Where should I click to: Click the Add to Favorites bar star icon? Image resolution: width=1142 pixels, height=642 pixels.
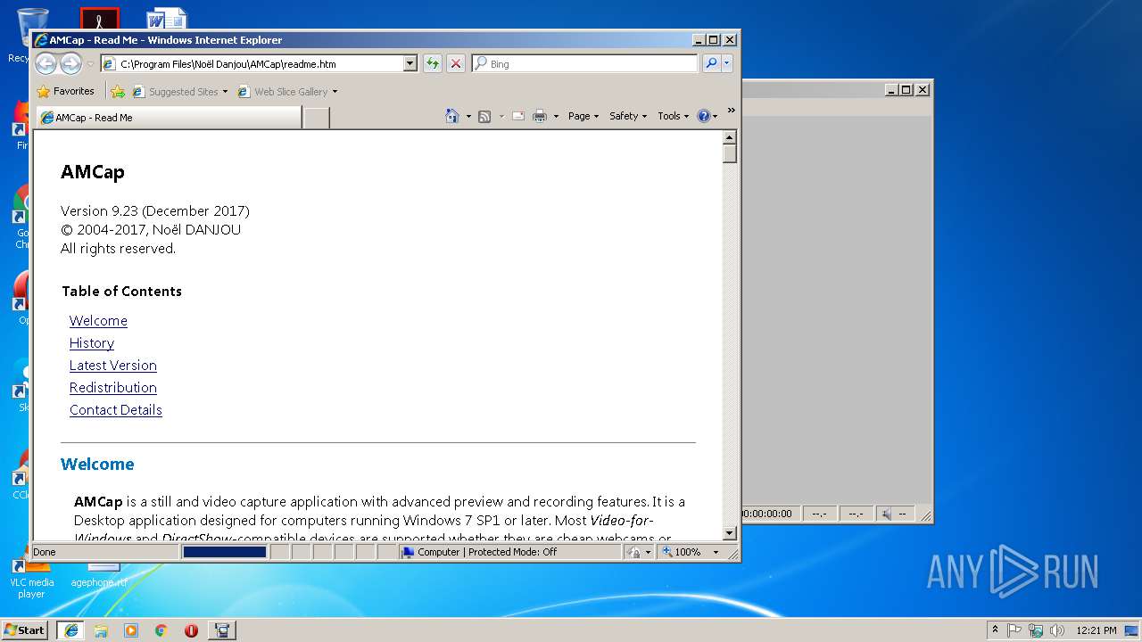click(x=118, y=91)
